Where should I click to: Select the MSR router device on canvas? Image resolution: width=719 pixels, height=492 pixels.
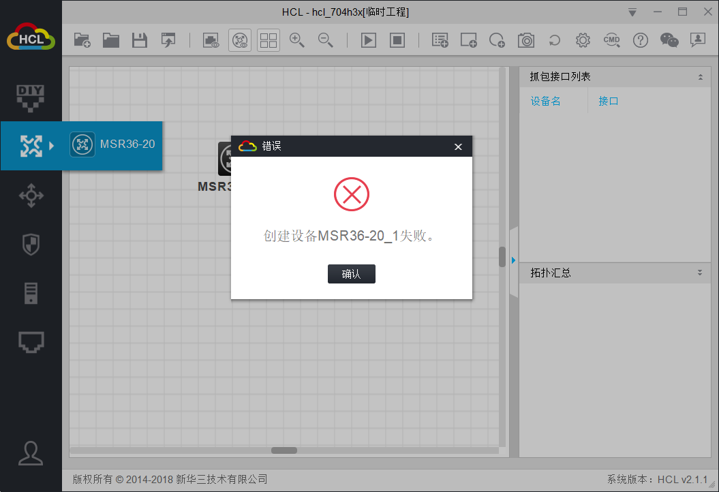click(224, 159)
